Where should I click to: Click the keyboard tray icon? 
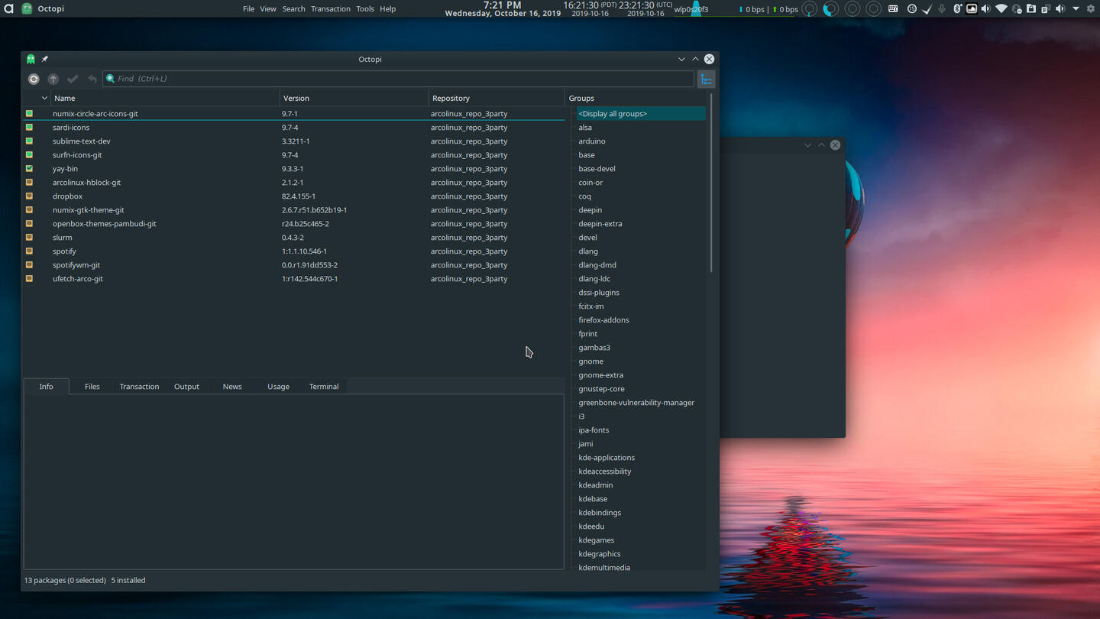pyautogui.click(x=892, y=8)
